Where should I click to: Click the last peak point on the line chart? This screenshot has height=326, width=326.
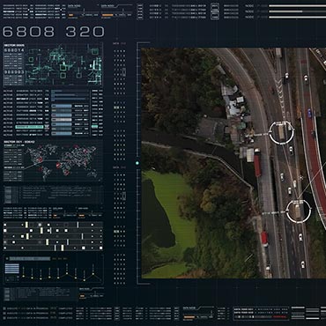coord(93,274)
